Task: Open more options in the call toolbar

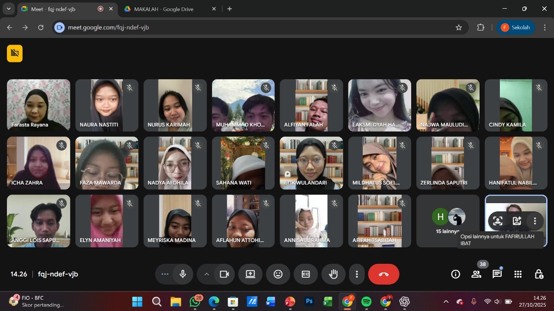Action: pyautogui.click(x=357, y=274)
